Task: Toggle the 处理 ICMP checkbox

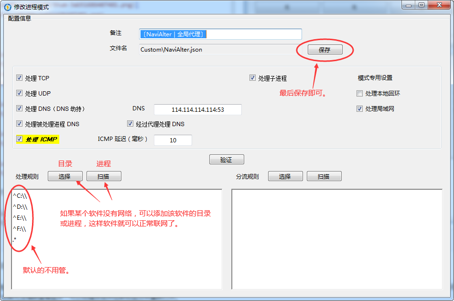Action: coord(20,139)
